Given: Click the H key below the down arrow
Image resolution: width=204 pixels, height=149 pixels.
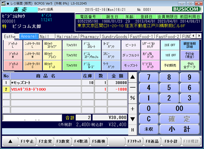Looking at the screenshot, I should (133, 130).
